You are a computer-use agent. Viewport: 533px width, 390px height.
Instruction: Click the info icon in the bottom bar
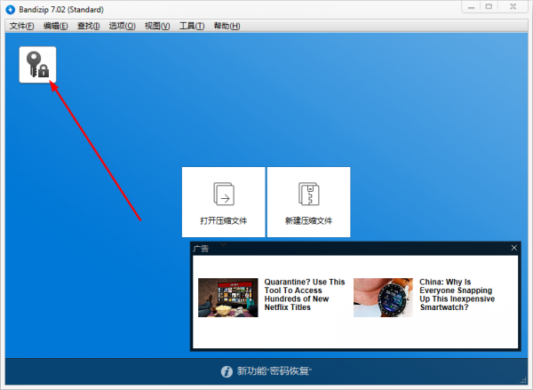click(x=227, y=371)
